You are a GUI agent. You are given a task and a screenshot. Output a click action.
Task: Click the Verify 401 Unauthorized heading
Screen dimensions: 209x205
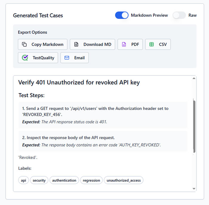(79, 83)
